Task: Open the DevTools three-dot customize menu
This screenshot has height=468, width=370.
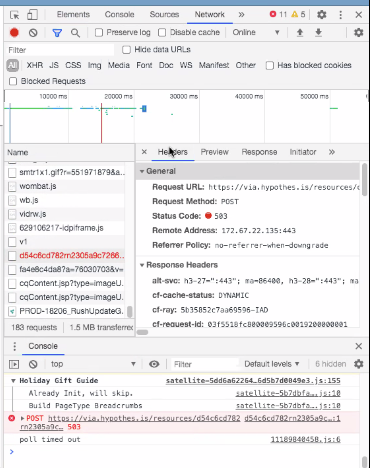Action: coord(341,15)
